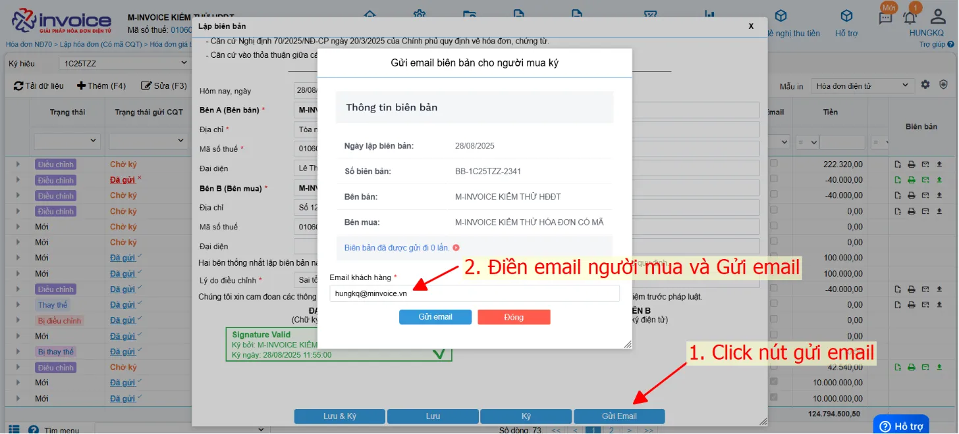Image resolution: width=959 pixels, height=434 pixels.
Task: Tick the Email checkbox in 42.540,00 row
Action: [774, 366]
